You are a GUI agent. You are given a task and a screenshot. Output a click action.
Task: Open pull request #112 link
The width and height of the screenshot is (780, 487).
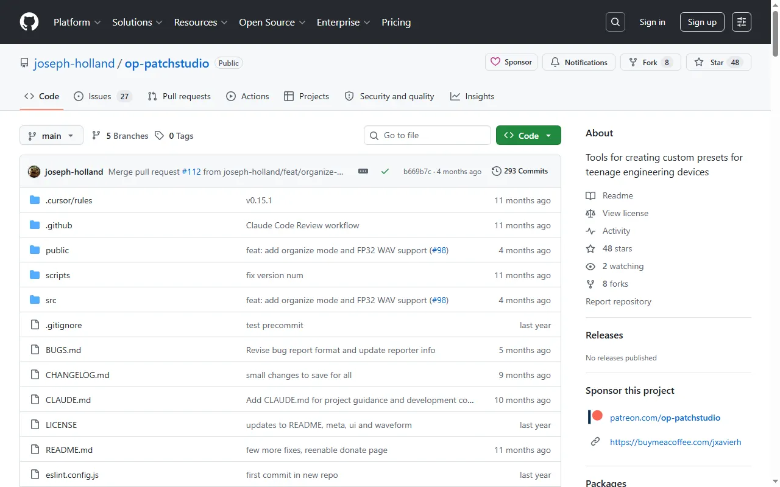(x=191, y=172)
